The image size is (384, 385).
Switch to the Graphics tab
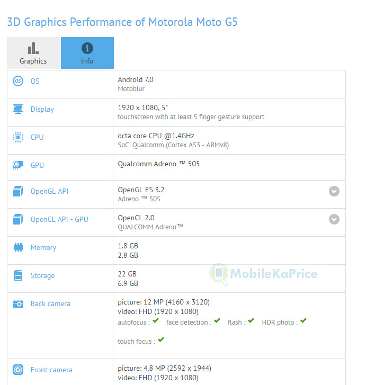click(x=33, y=53)
